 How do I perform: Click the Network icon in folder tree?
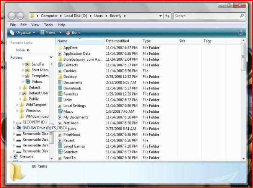[16, 157]
